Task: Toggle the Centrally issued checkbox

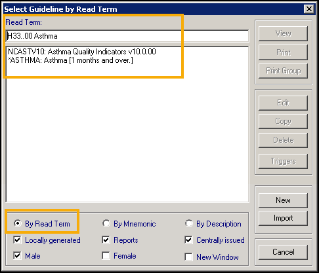Action: [x=188, y=240]
